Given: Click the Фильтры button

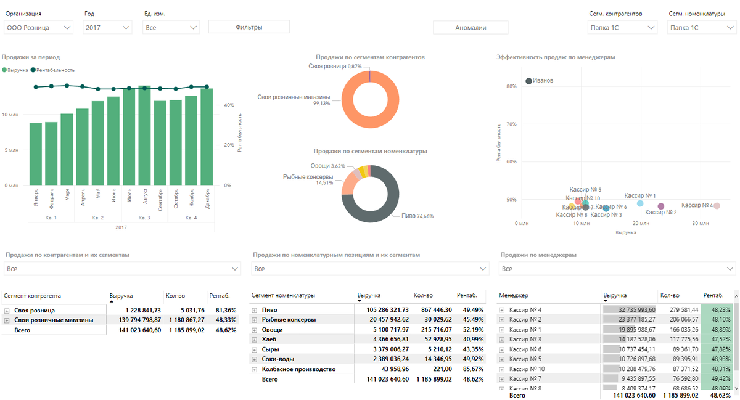Looking at the screenshot, I should point(249,27).
